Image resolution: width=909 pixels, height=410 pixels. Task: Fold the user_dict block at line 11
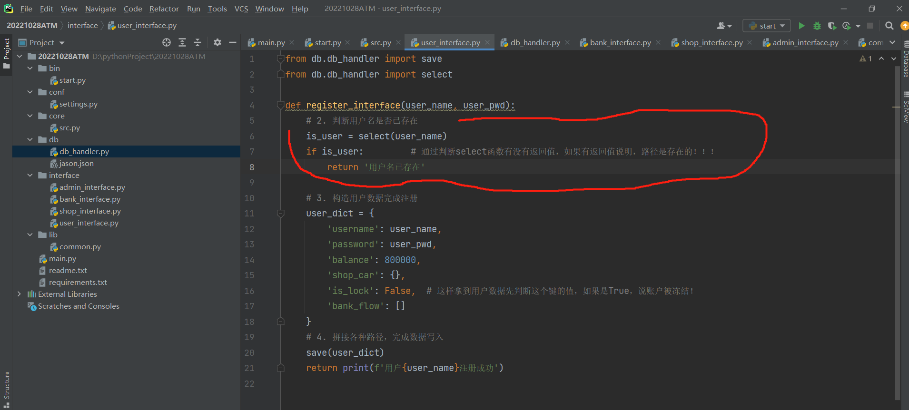pos(281,214)
